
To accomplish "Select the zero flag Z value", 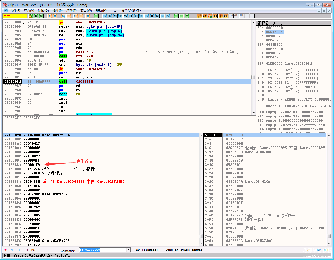I will pyautogui.click(x=263, y=83).
